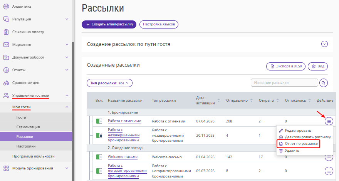Click the search magnifier icon button
The width and height of the screenshot is (339, 181).
tap(324, 83)
